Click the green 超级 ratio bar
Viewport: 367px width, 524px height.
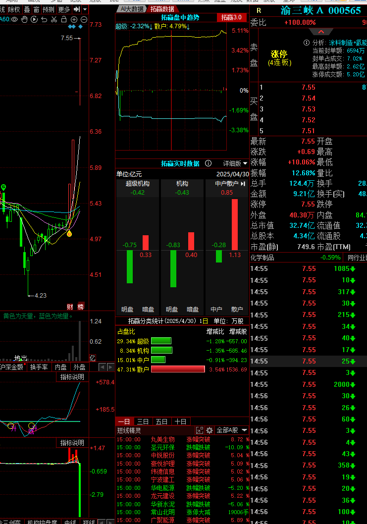[x=161, y=341]
